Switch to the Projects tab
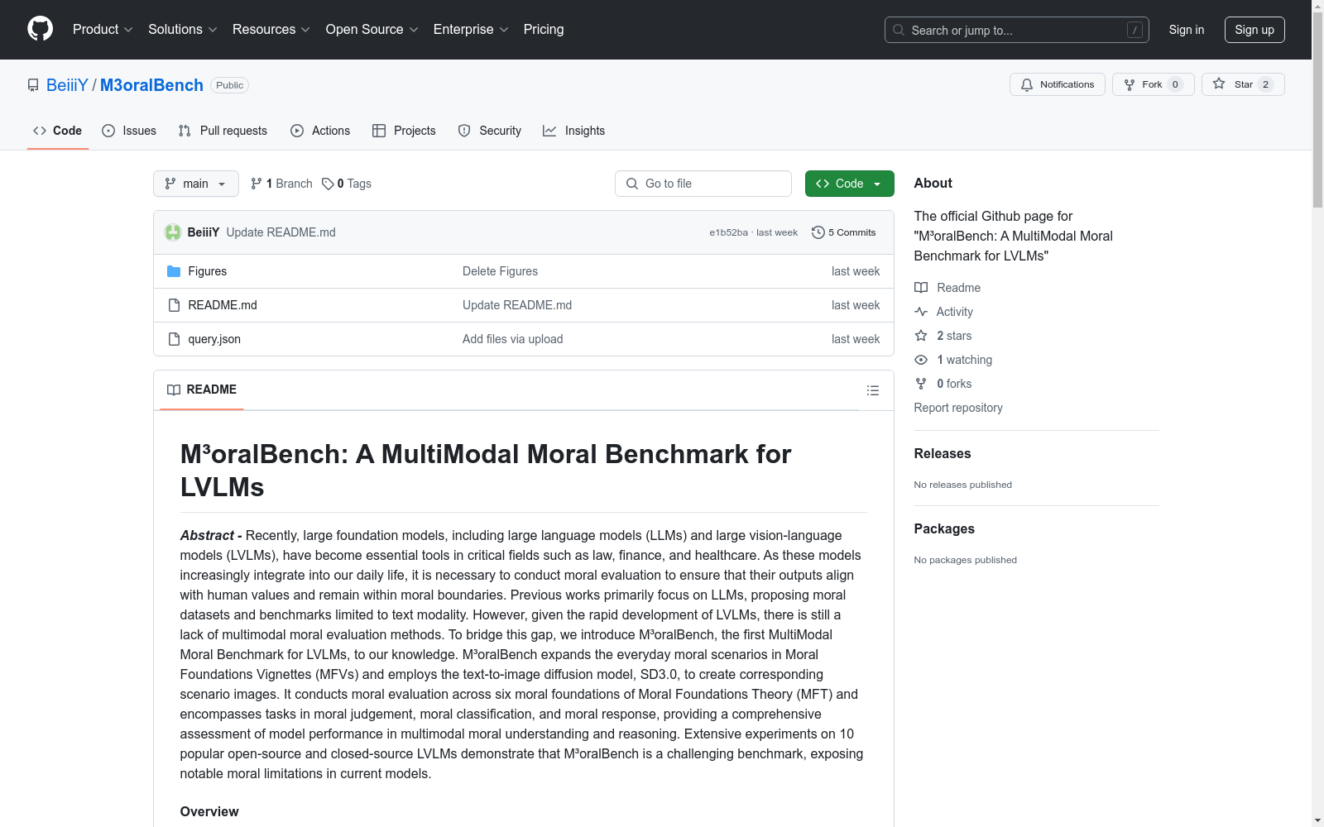 click(x=404, y=131)
